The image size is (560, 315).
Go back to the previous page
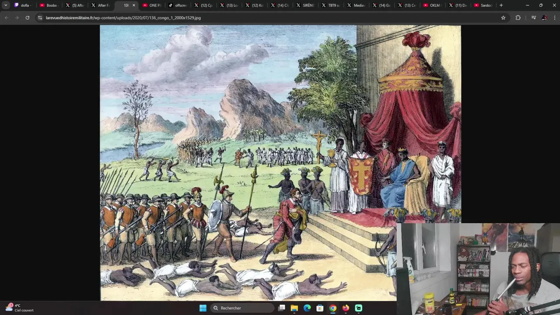tap(6, 17)
